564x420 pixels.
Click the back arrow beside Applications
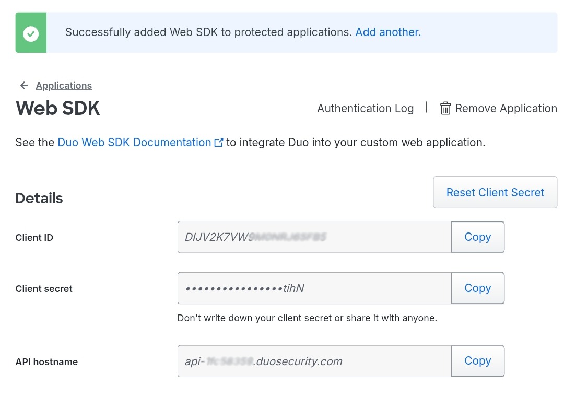[24, 85]
